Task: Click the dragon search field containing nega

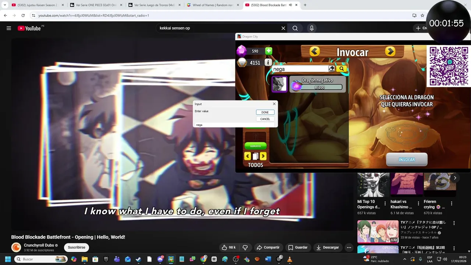Action: (300, 69)
